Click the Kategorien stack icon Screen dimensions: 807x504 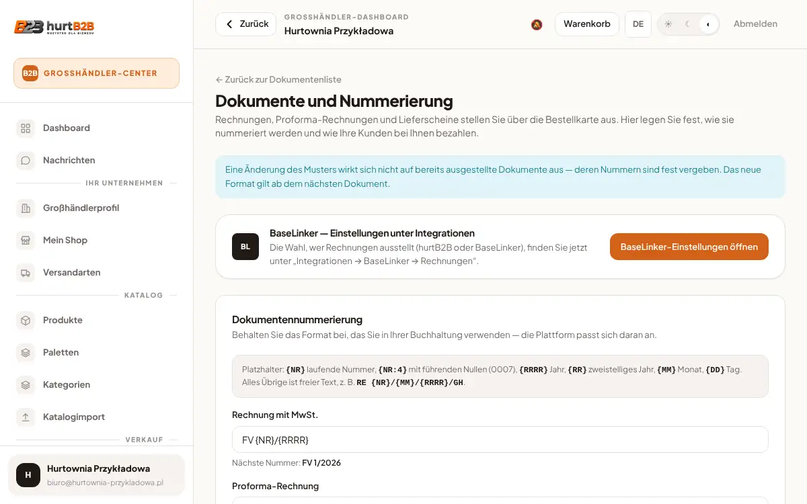[26, 384]
